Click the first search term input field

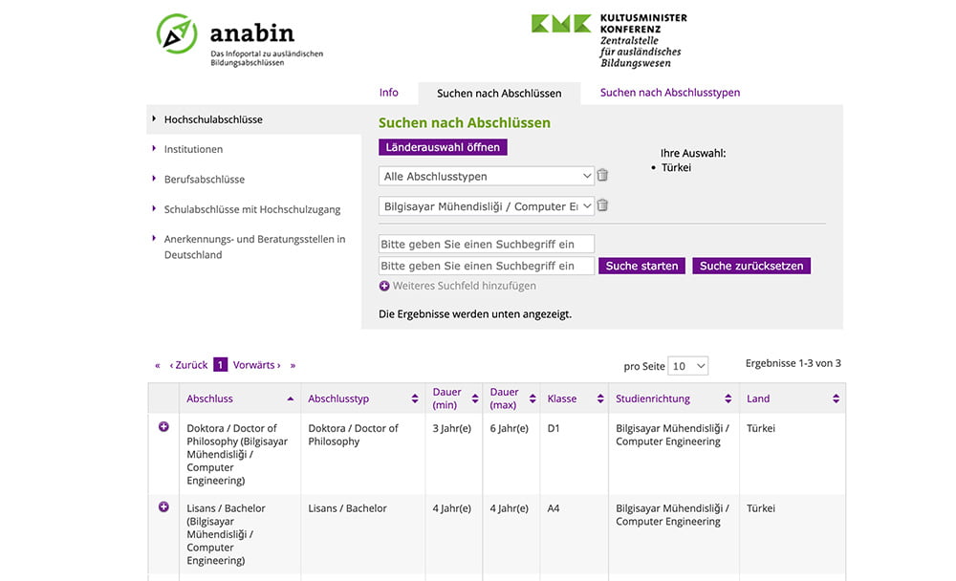487,244
